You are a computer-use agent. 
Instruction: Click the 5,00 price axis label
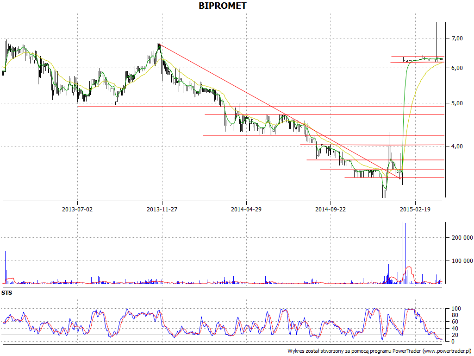coord(457,103)
